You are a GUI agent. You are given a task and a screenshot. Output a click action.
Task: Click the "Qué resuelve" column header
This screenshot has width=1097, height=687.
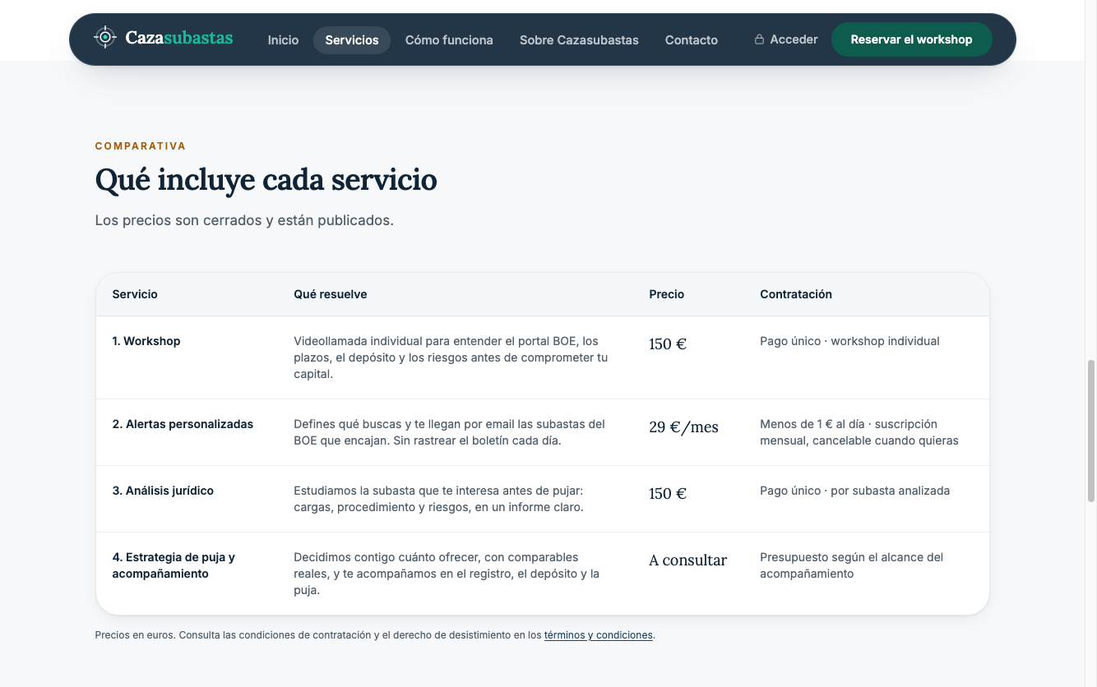[331, 294]
